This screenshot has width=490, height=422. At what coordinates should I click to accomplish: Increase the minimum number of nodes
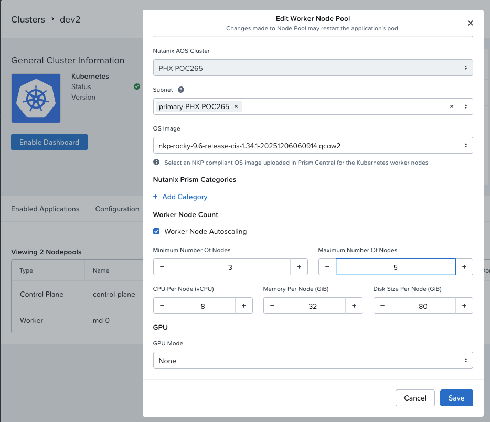299,267
